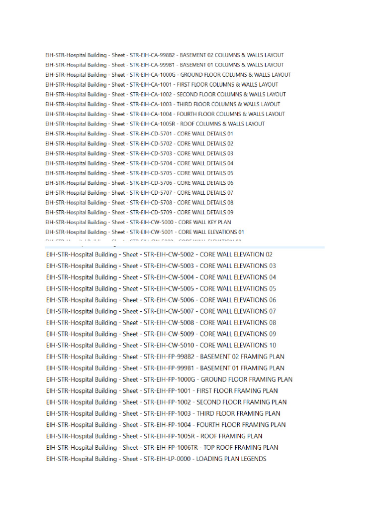
Task: Choose the CORE WALL DETAILS 09 sheet
Action: [x=139, y=212]
